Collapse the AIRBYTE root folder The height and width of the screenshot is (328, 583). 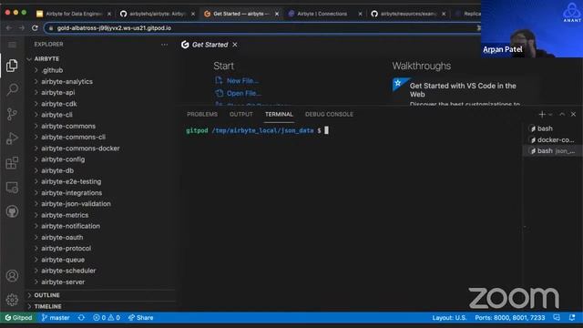(29, 58)
